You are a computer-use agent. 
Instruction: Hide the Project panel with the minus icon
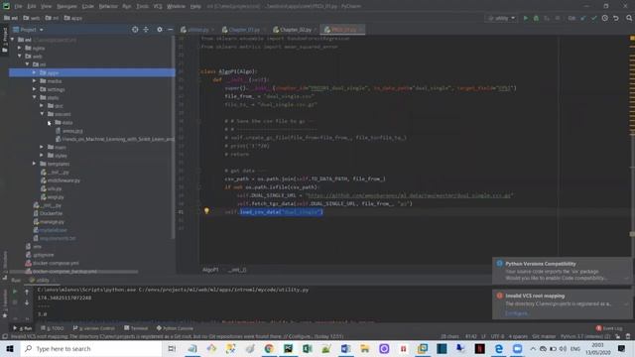170,30
